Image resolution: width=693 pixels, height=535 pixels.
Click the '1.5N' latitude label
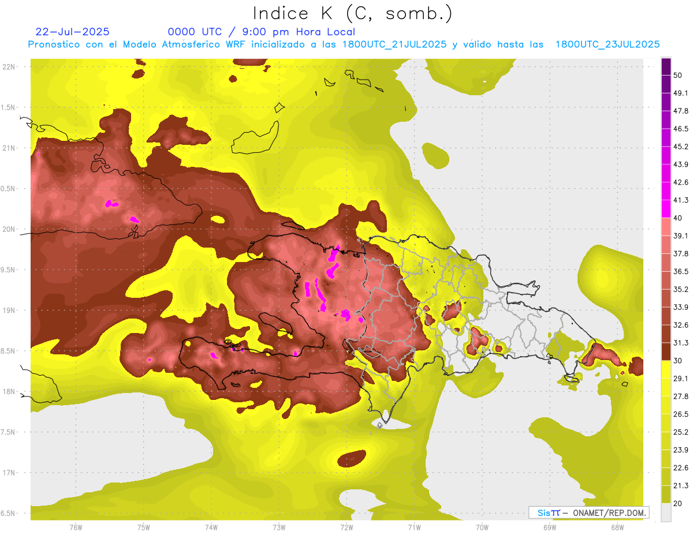coord(9,107)
